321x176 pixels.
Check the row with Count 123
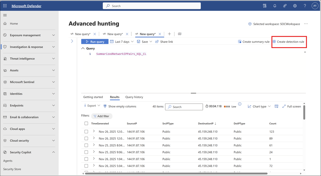86,132
